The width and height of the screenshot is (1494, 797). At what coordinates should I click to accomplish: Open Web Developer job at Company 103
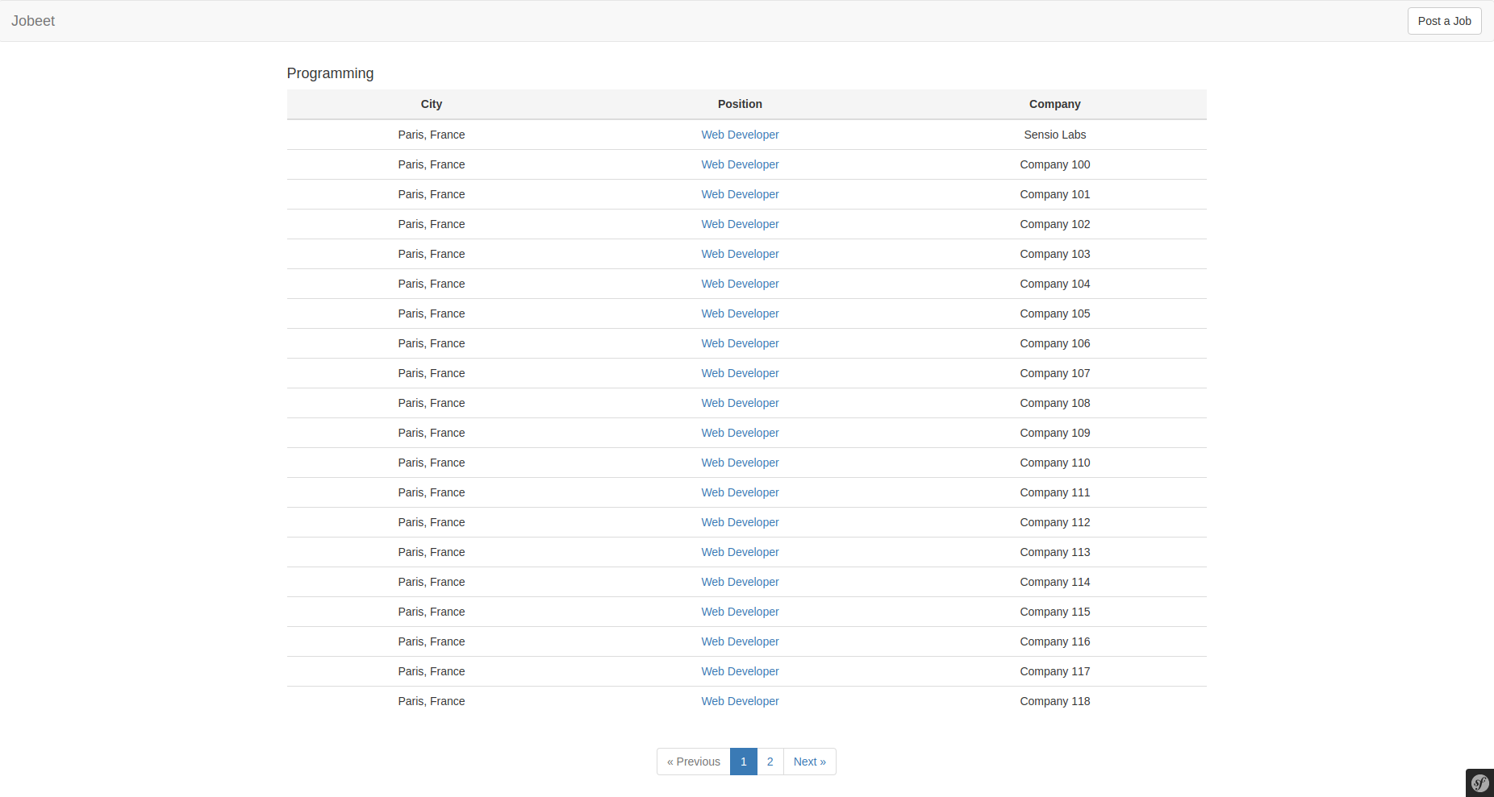(740, 254)
